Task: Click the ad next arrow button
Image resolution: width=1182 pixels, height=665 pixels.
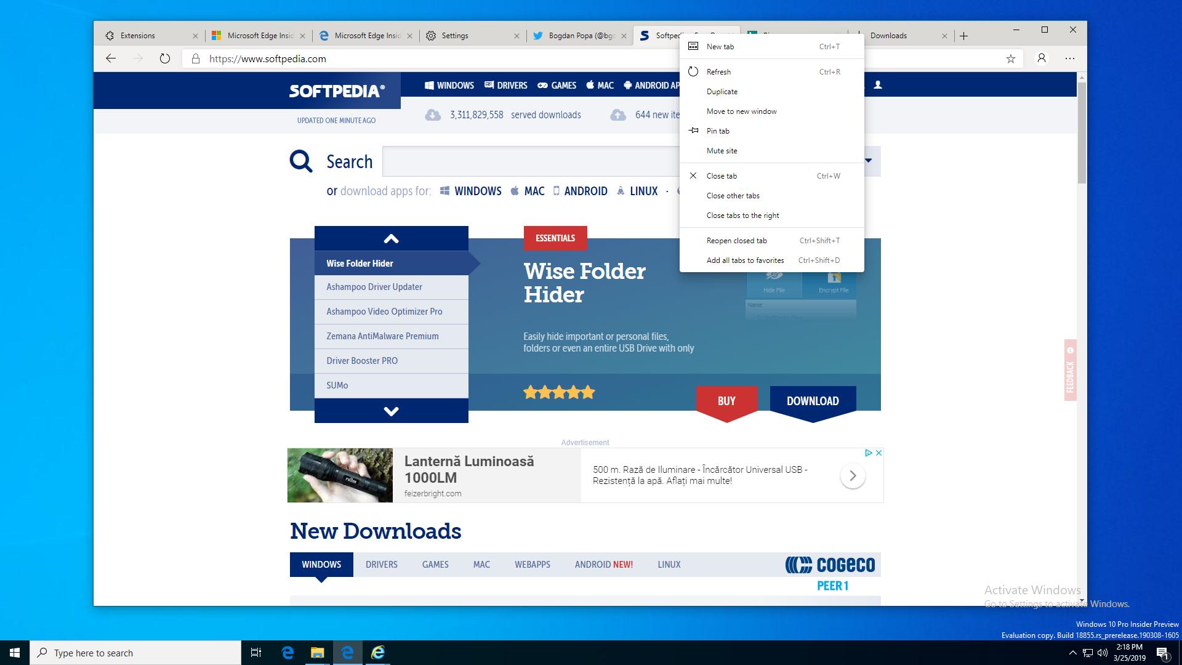Action: 853,475
